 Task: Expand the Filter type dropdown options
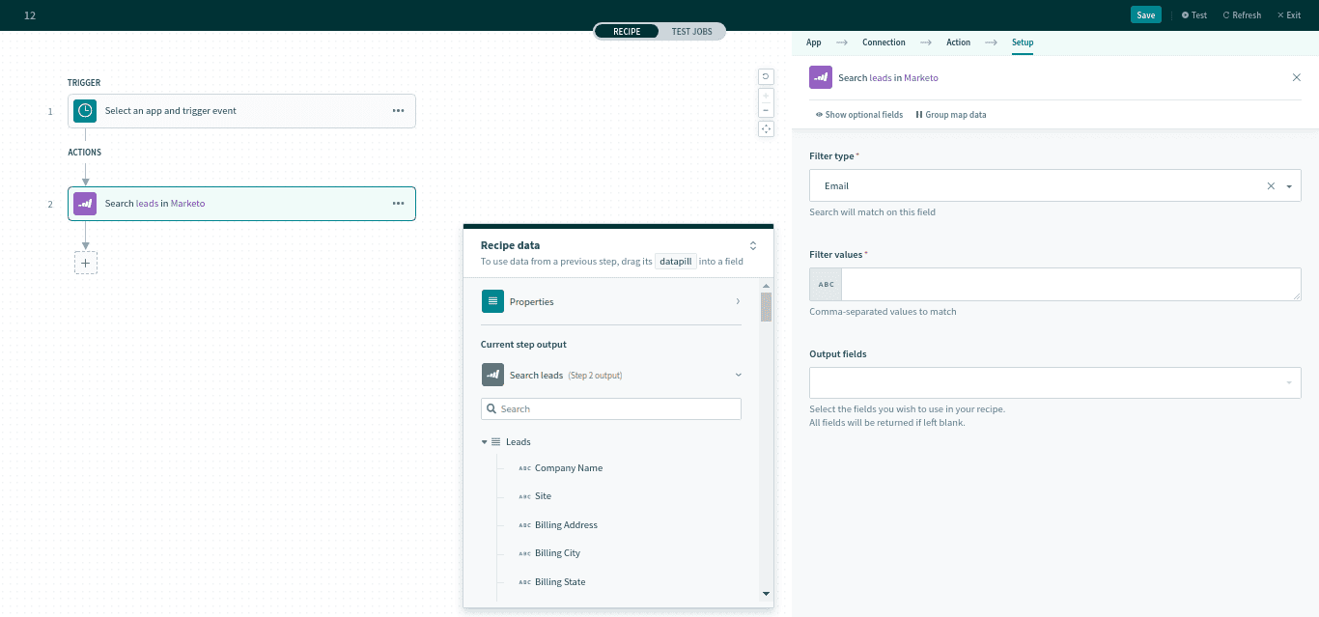(1289, 185)
